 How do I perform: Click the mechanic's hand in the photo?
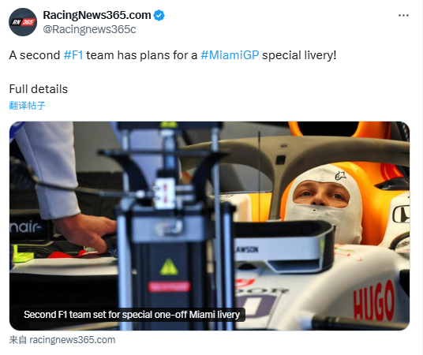tap(86, 231)
